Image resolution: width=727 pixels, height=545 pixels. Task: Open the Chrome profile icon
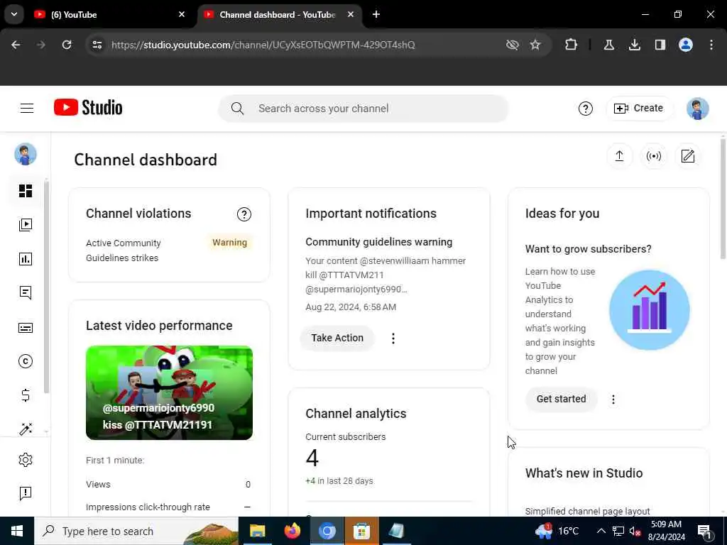(x=686, y=45)
